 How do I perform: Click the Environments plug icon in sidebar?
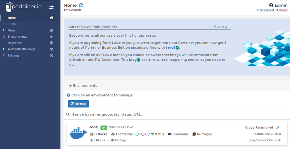click(x=51, y=37)
